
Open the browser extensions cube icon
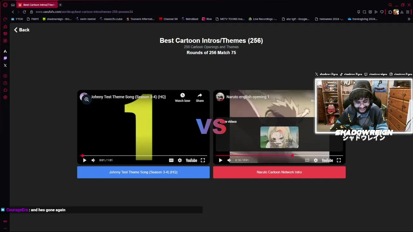click(x=390, y=12)
